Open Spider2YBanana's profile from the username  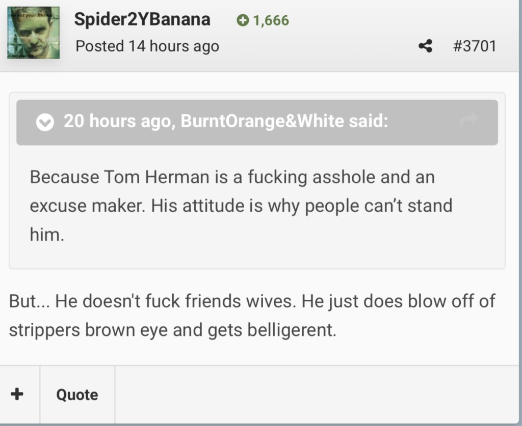pyautogui.click(x=142, y=19)
